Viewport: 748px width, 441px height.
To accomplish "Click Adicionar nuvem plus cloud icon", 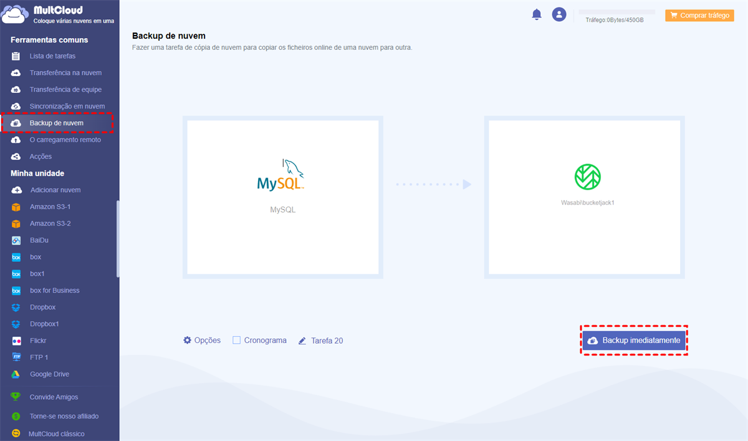I will click(x=16, y=190).
